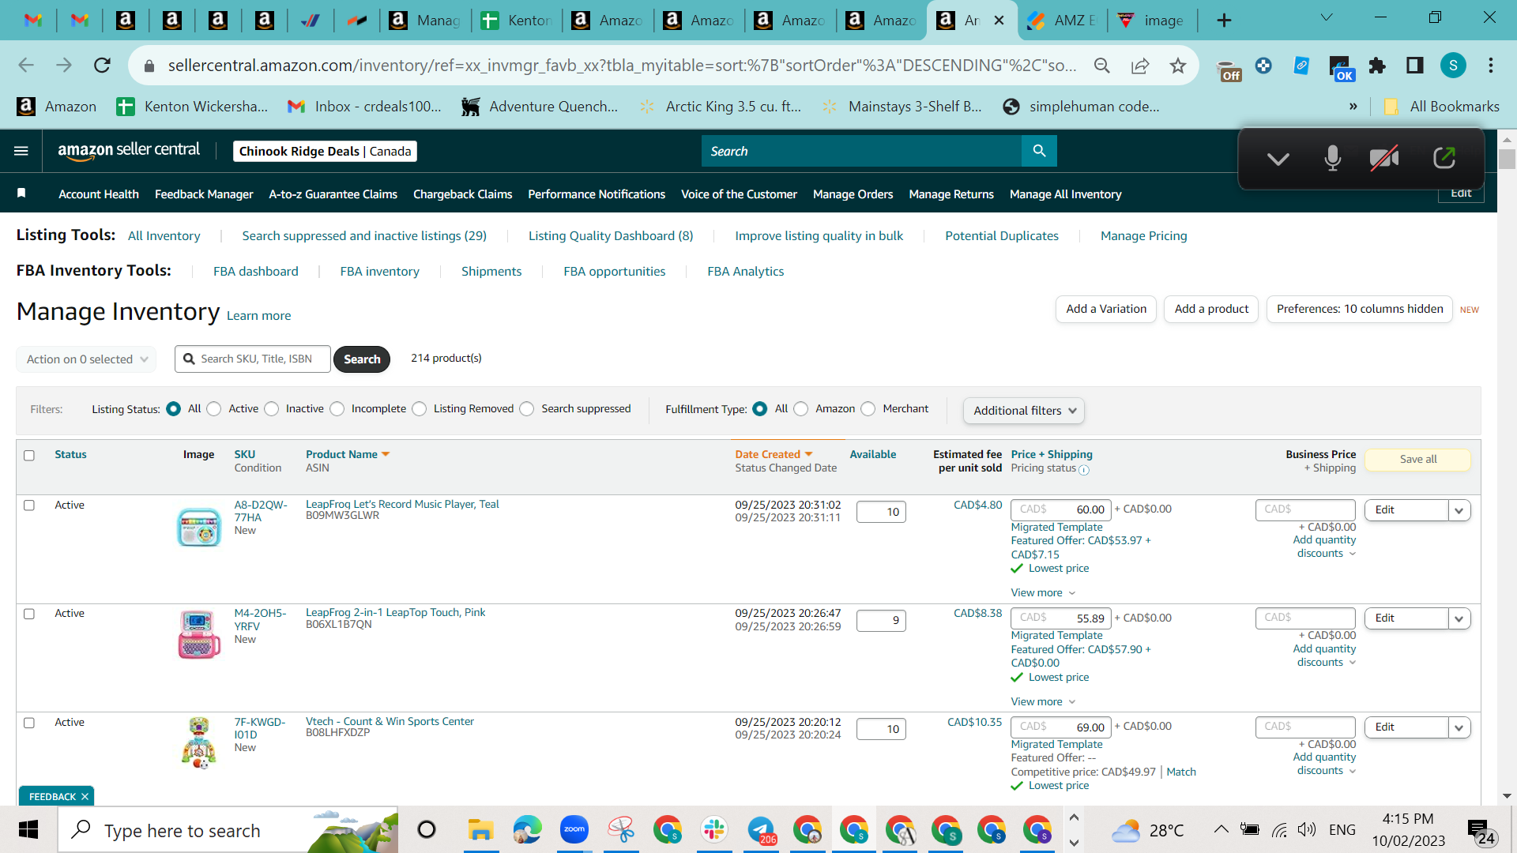This screenshot has height=853, width=1517.
Task: Open the FBA dashboard link
Action: (x=256, y=272)
